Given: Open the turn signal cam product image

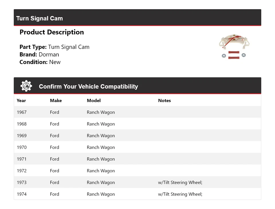Looking at the screenshot, I should (234, 47).
